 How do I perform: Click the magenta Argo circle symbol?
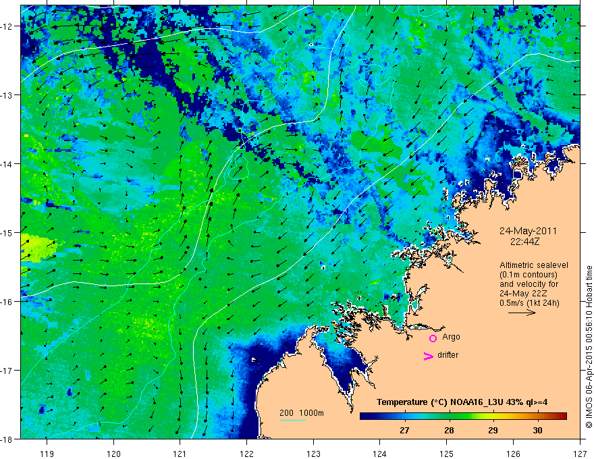(x=433, y=338)
